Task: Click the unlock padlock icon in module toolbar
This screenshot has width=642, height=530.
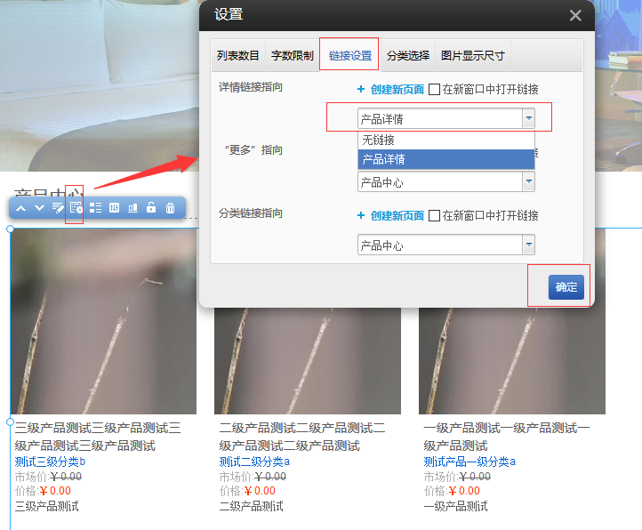Action: click(x=151, y=208)
